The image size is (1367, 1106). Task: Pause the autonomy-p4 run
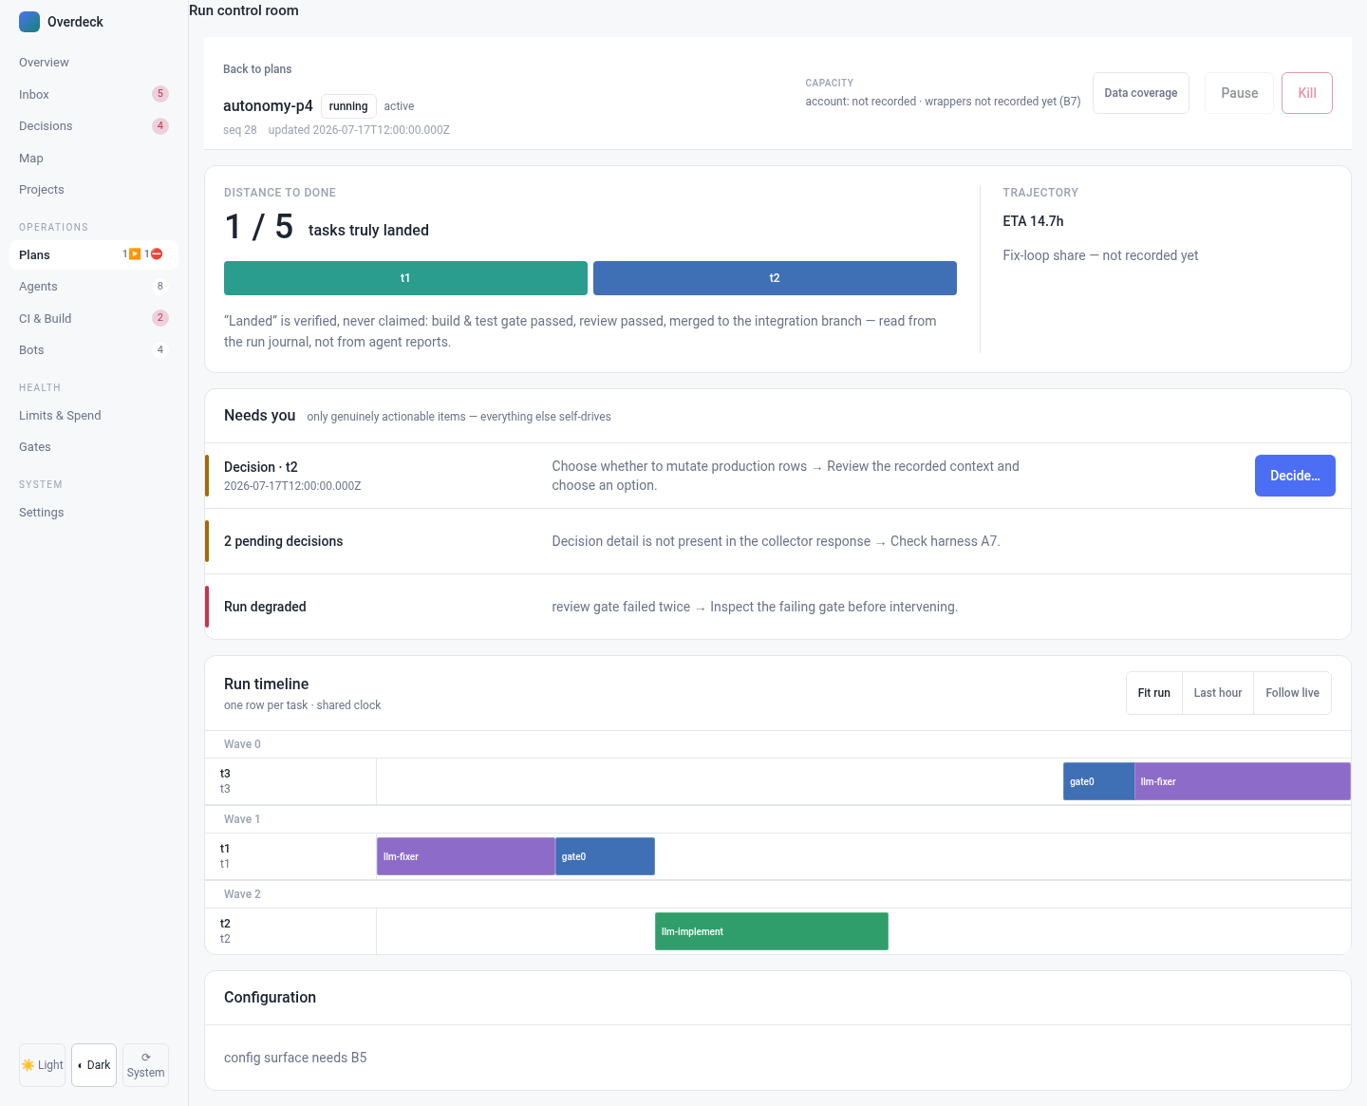pyautogui.click(x=1239, y=93)
